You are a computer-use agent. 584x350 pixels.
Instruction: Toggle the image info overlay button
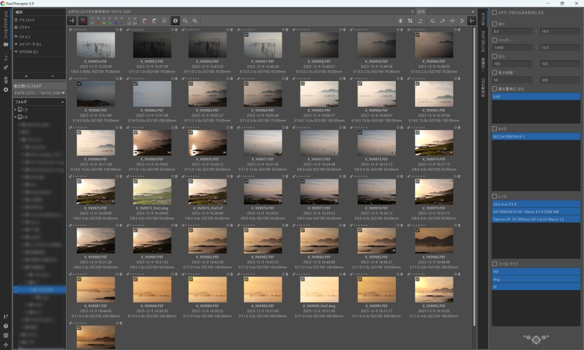(176, 21)
